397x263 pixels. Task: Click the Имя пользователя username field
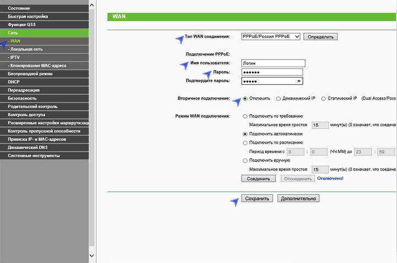coord(272,63)
